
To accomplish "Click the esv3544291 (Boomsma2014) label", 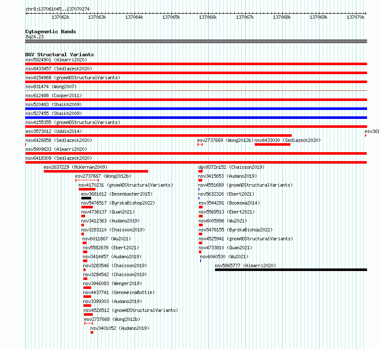I will (x=229, y=203).
